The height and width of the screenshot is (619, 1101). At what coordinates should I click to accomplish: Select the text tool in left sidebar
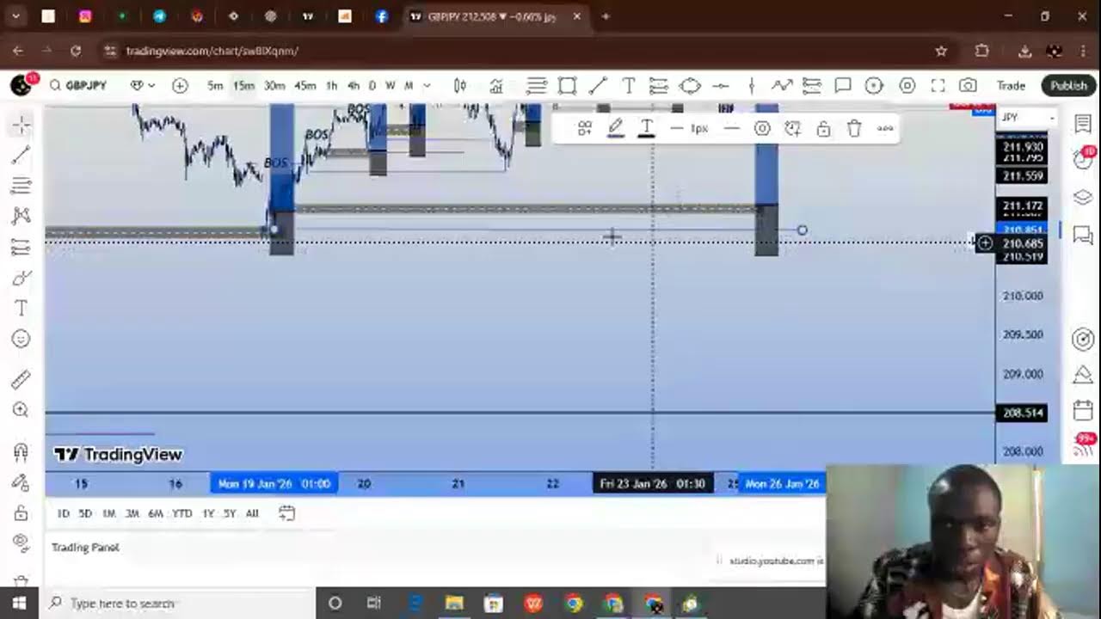tap(22, 309)
